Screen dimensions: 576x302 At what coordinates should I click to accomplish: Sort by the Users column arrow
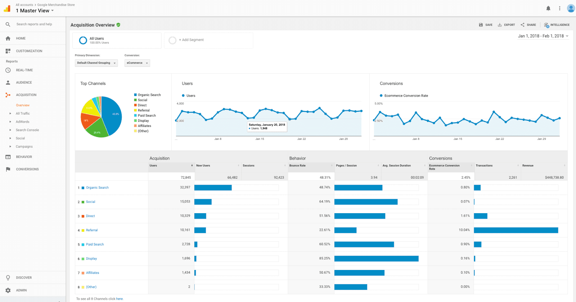pos(192,166)
